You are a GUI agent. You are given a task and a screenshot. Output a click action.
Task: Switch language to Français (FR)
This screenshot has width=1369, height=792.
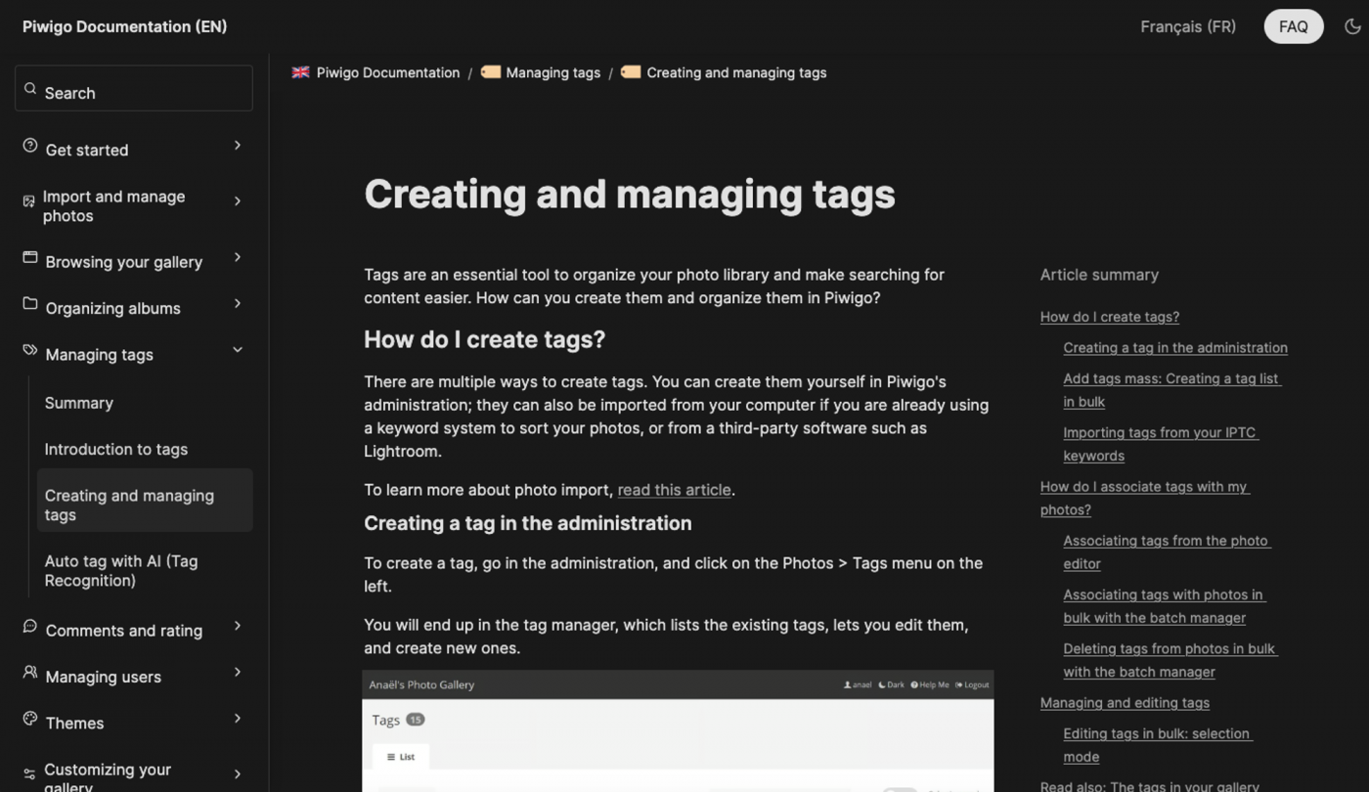[x=1187, y=26]
